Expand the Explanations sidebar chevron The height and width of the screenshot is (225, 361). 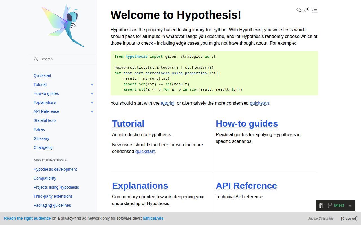(92, 102)
